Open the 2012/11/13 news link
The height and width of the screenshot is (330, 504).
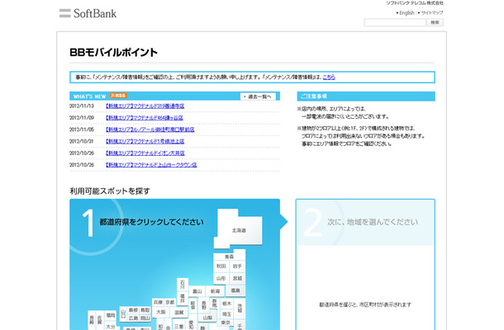point(145,106)
